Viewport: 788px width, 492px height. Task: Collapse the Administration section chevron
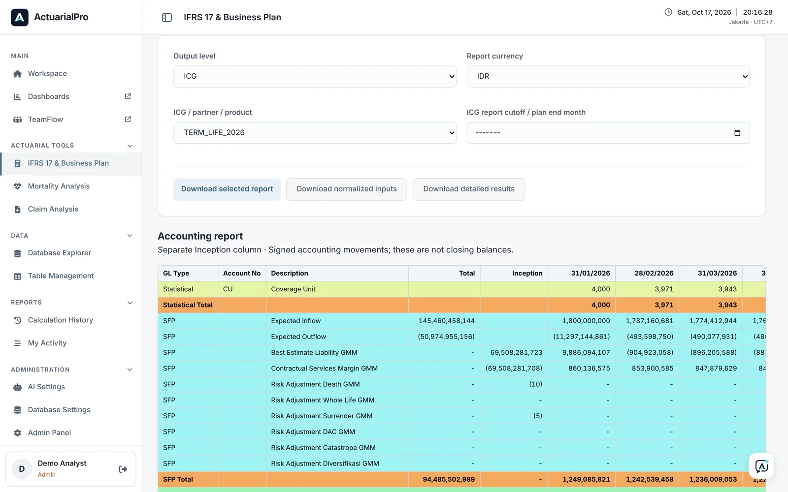130,369
